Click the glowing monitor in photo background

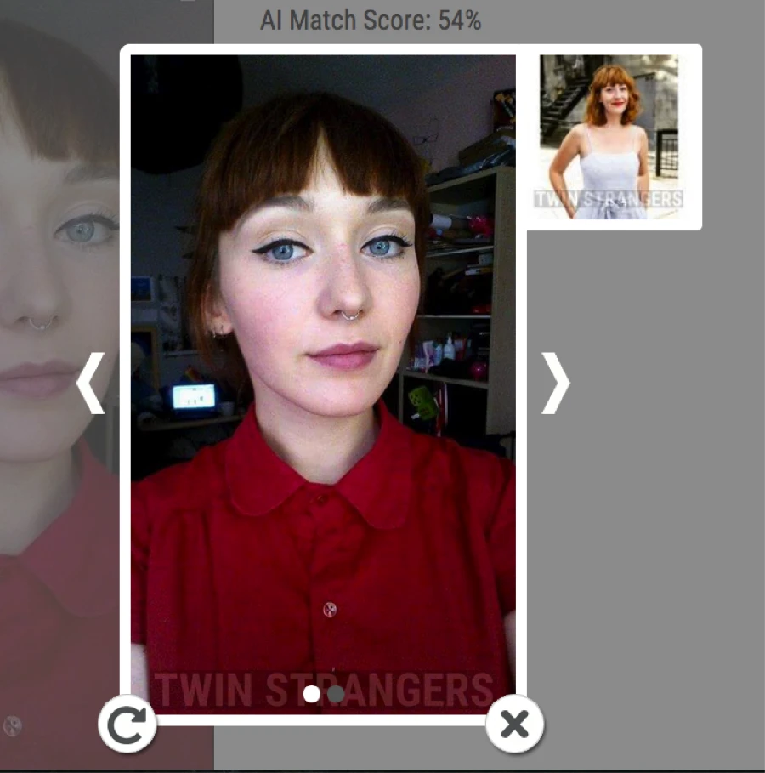point(194,397)
